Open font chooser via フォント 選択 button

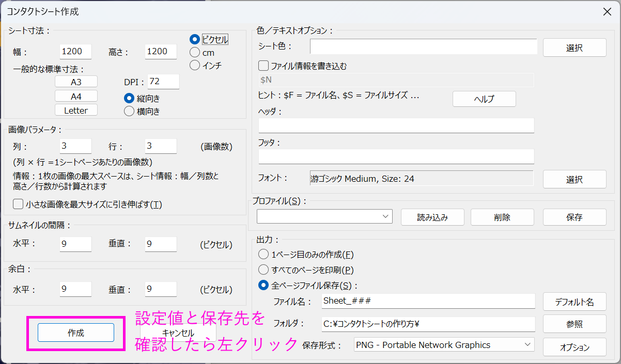point(574,179)
